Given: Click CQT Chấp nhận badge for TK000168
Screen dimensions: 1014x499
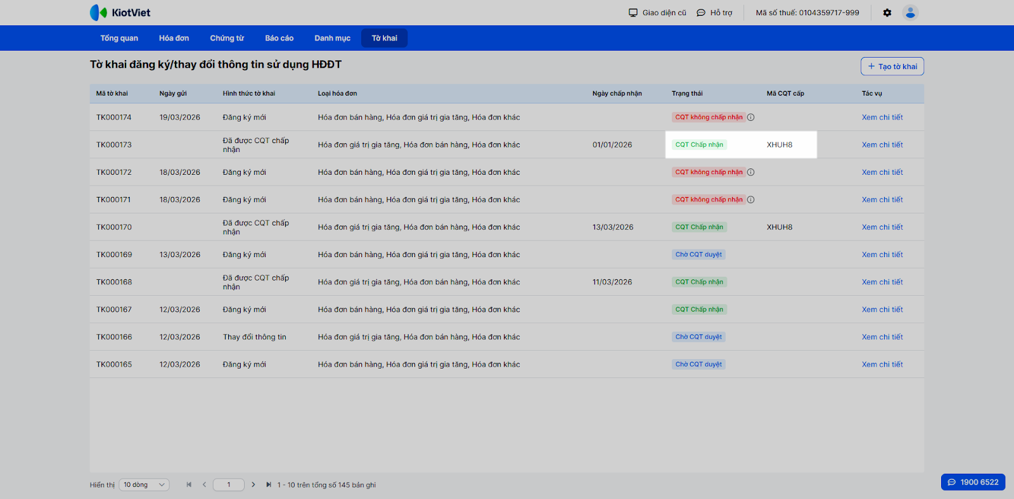Looking at the screenshot, I should coord(699,282).
